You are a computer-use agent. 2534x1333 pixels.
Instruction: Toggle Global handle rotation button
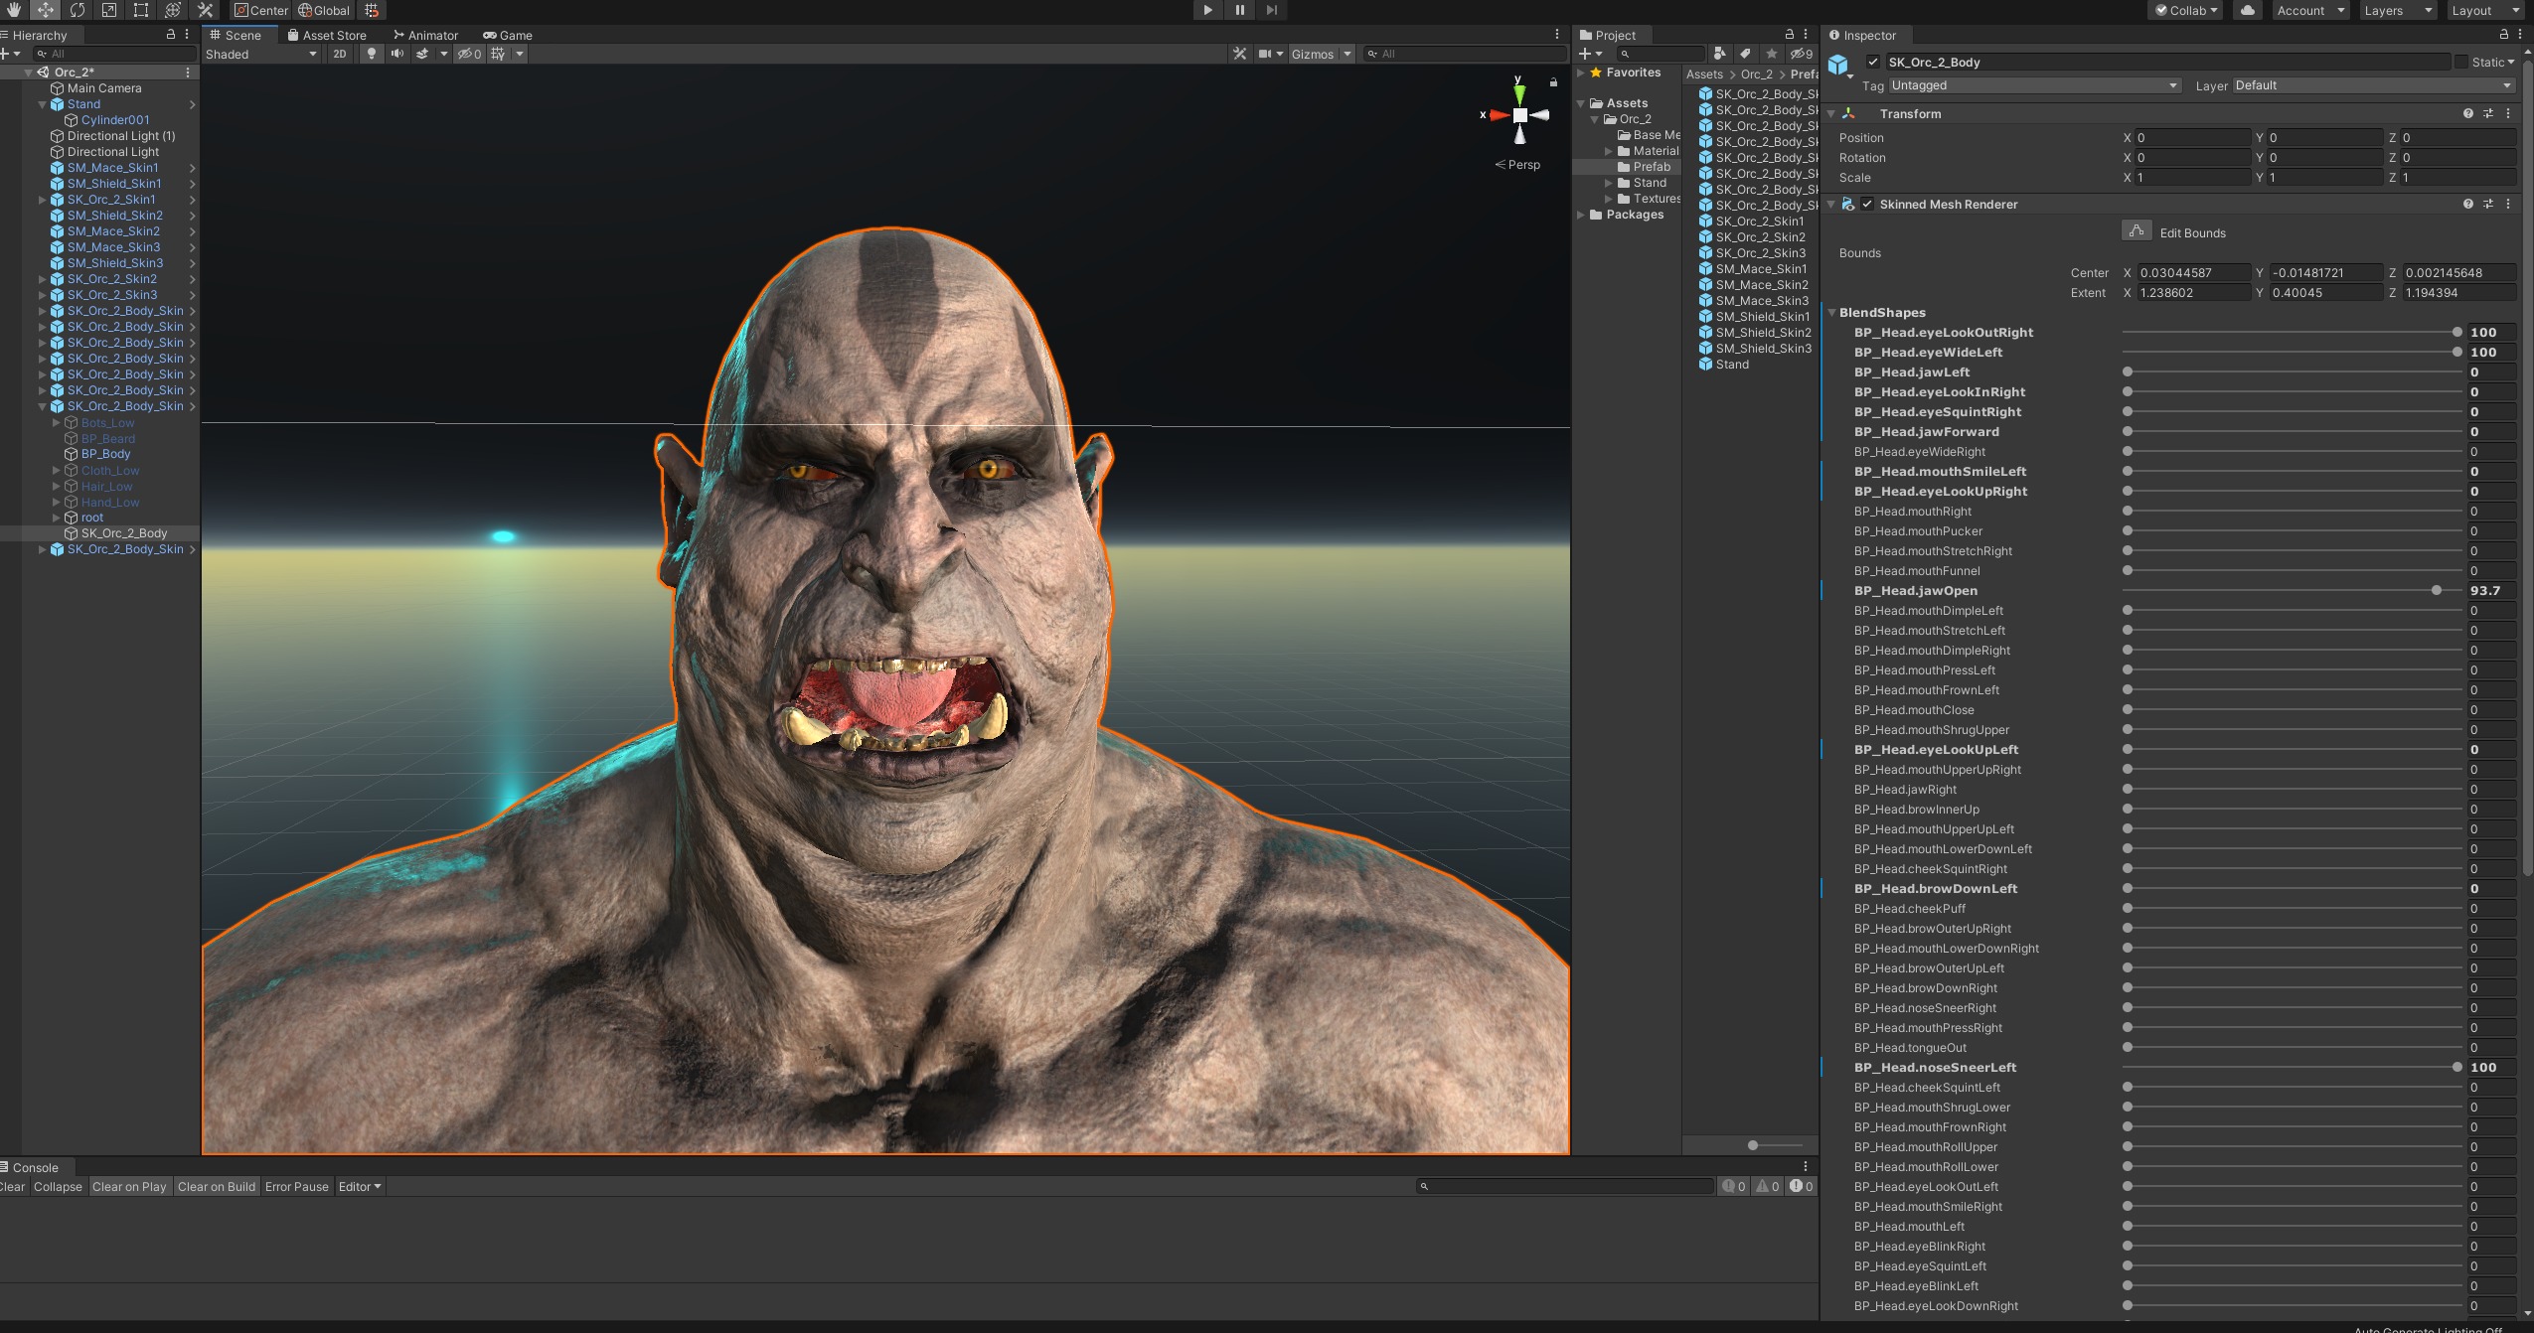point(324,10)
